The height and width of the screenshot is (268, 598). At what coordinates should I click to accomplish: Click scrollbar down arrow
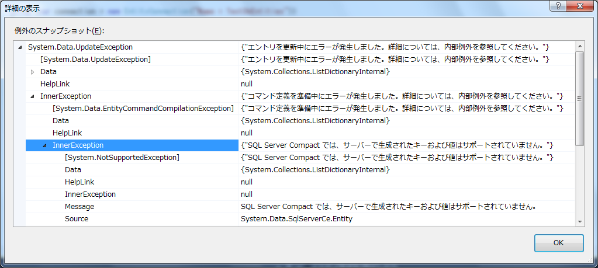point(580,221)
